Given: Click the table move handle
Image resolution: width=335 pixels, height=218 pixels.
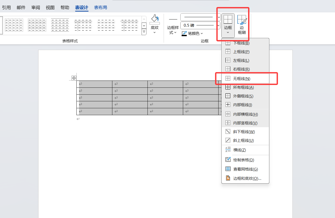Looking at the screenshot, I should click(74, 78).
